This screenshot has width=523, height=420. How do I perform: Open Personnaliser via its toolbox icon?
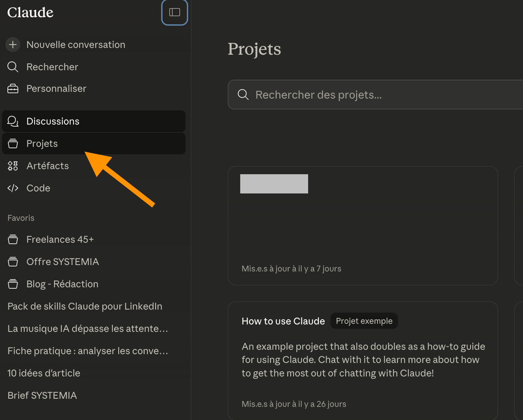click(x=13, y=89)
